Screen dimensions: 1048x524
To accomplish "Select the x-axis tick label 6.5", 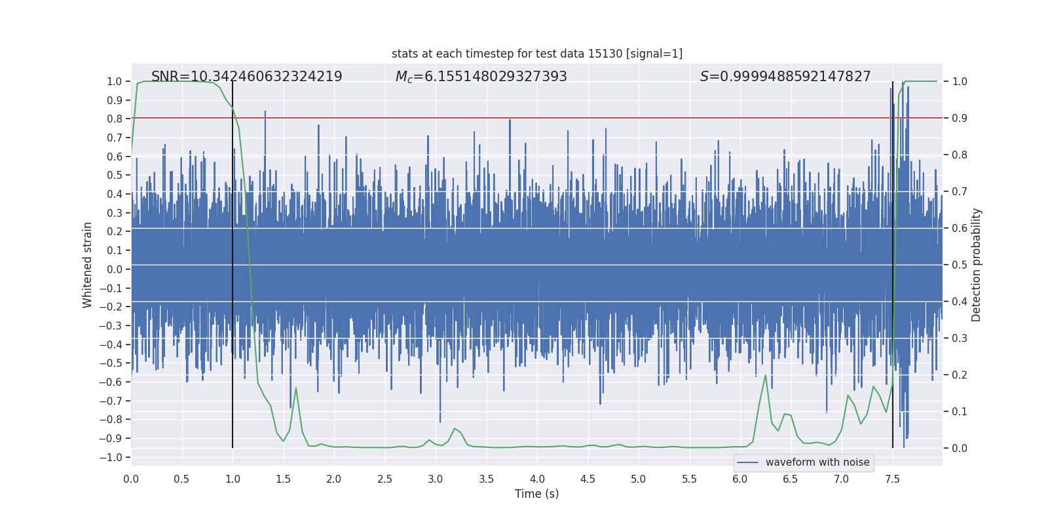I will point(791,479).
